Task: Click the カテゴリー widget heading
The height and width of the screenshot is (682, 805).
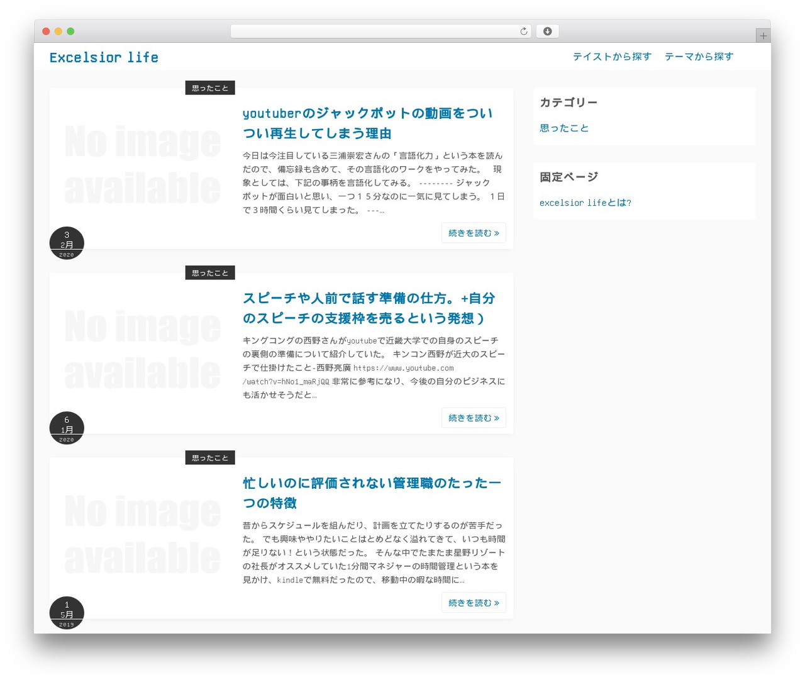Action: coord(569,103)
